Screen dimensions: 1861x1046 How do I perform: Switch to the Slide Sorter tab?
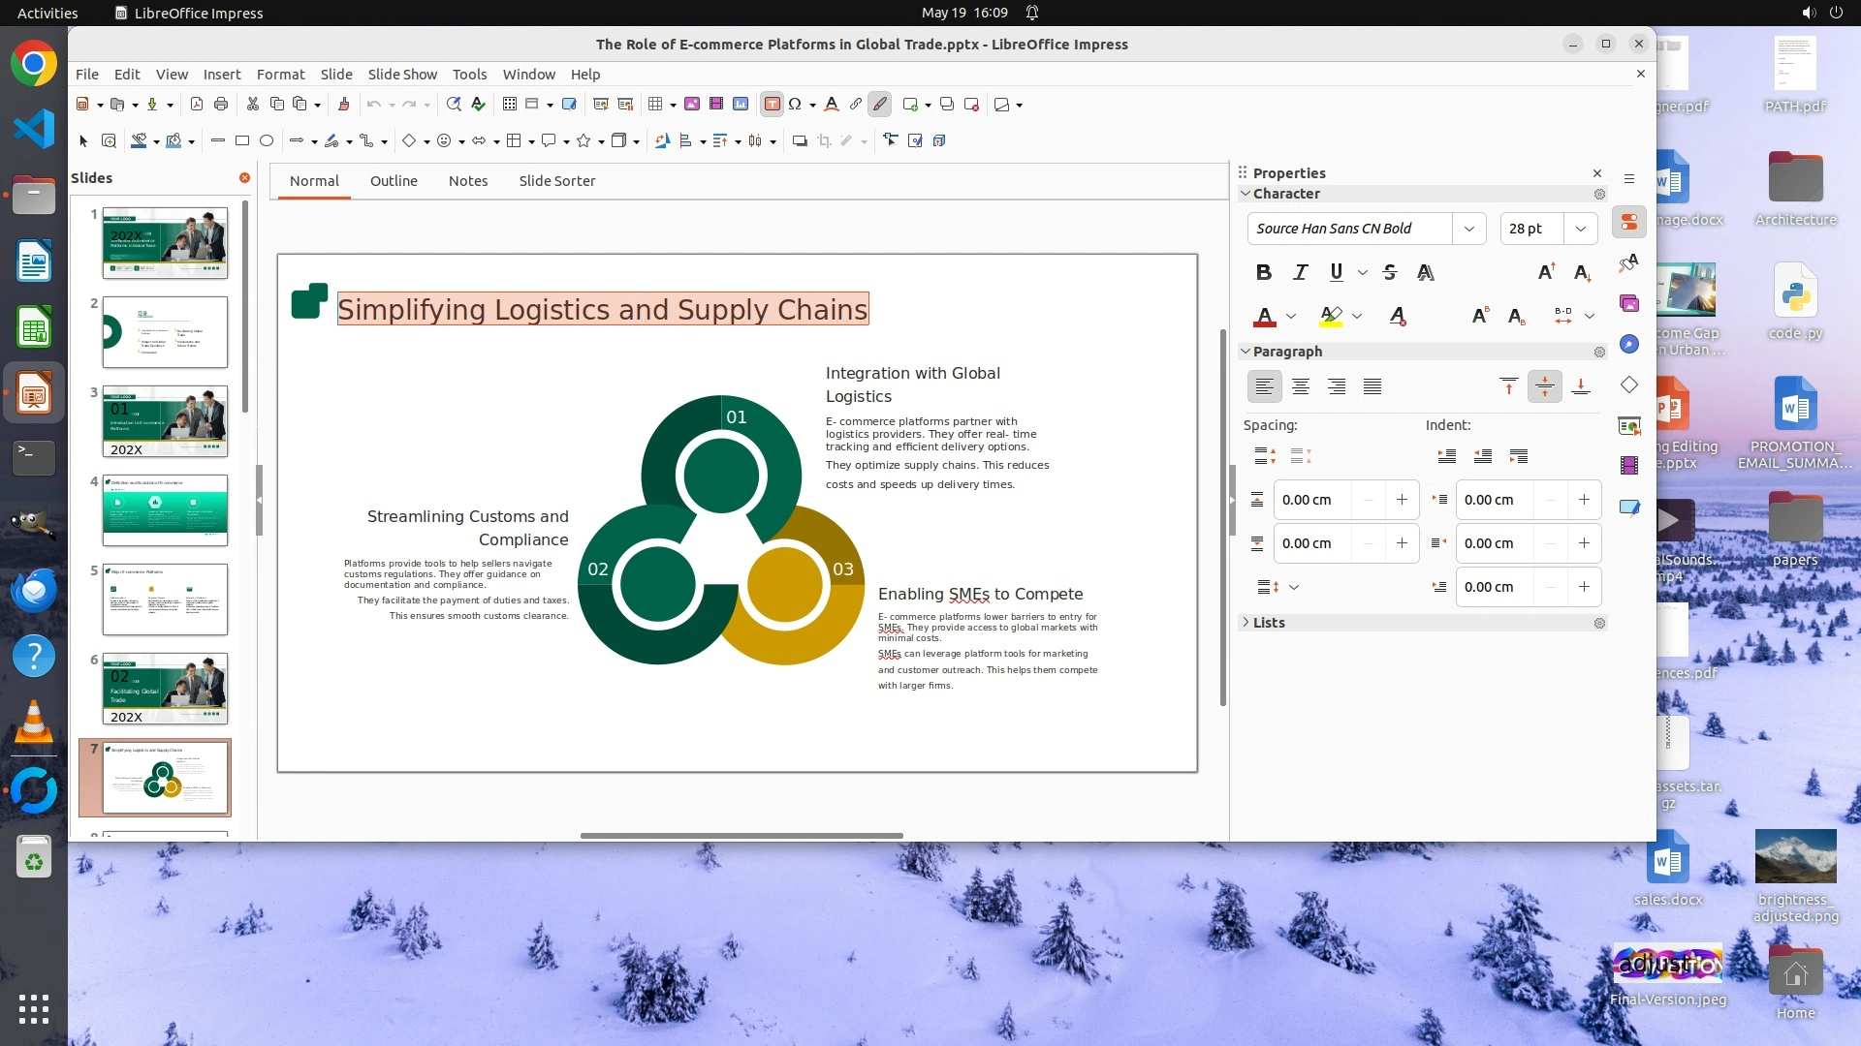(x=556, y=181)
